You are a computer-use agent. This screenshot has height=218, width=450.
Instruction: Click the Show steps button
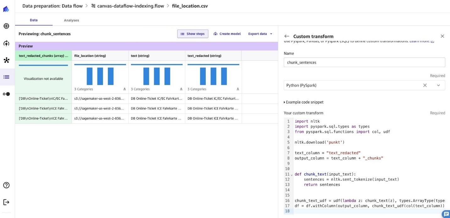(193, 34)
